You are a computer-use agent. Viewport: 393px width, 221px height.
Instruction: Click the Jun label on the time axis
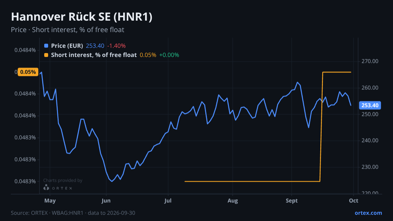(x=106, y=201)
